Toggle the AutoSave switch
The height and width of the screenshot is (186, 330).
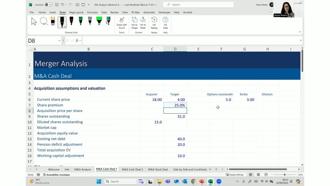point(49,5)
